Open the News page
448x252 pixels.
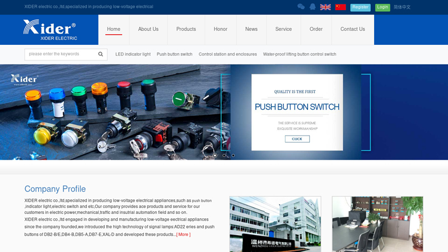tap(251, 29)
